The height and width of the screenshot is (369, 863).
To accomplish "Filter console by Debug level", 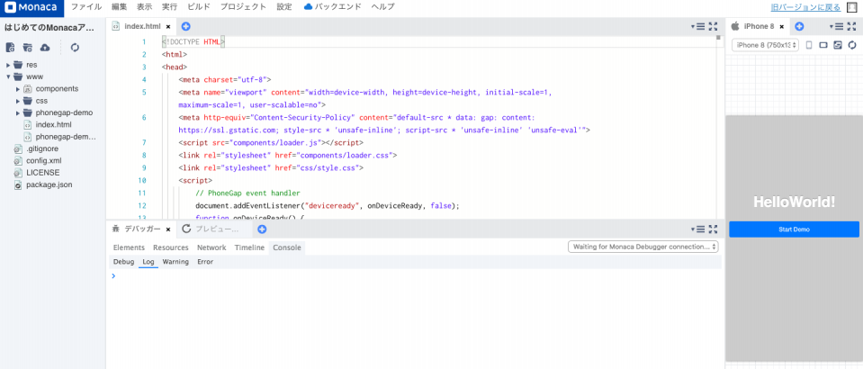I will (x=123, y=262).
